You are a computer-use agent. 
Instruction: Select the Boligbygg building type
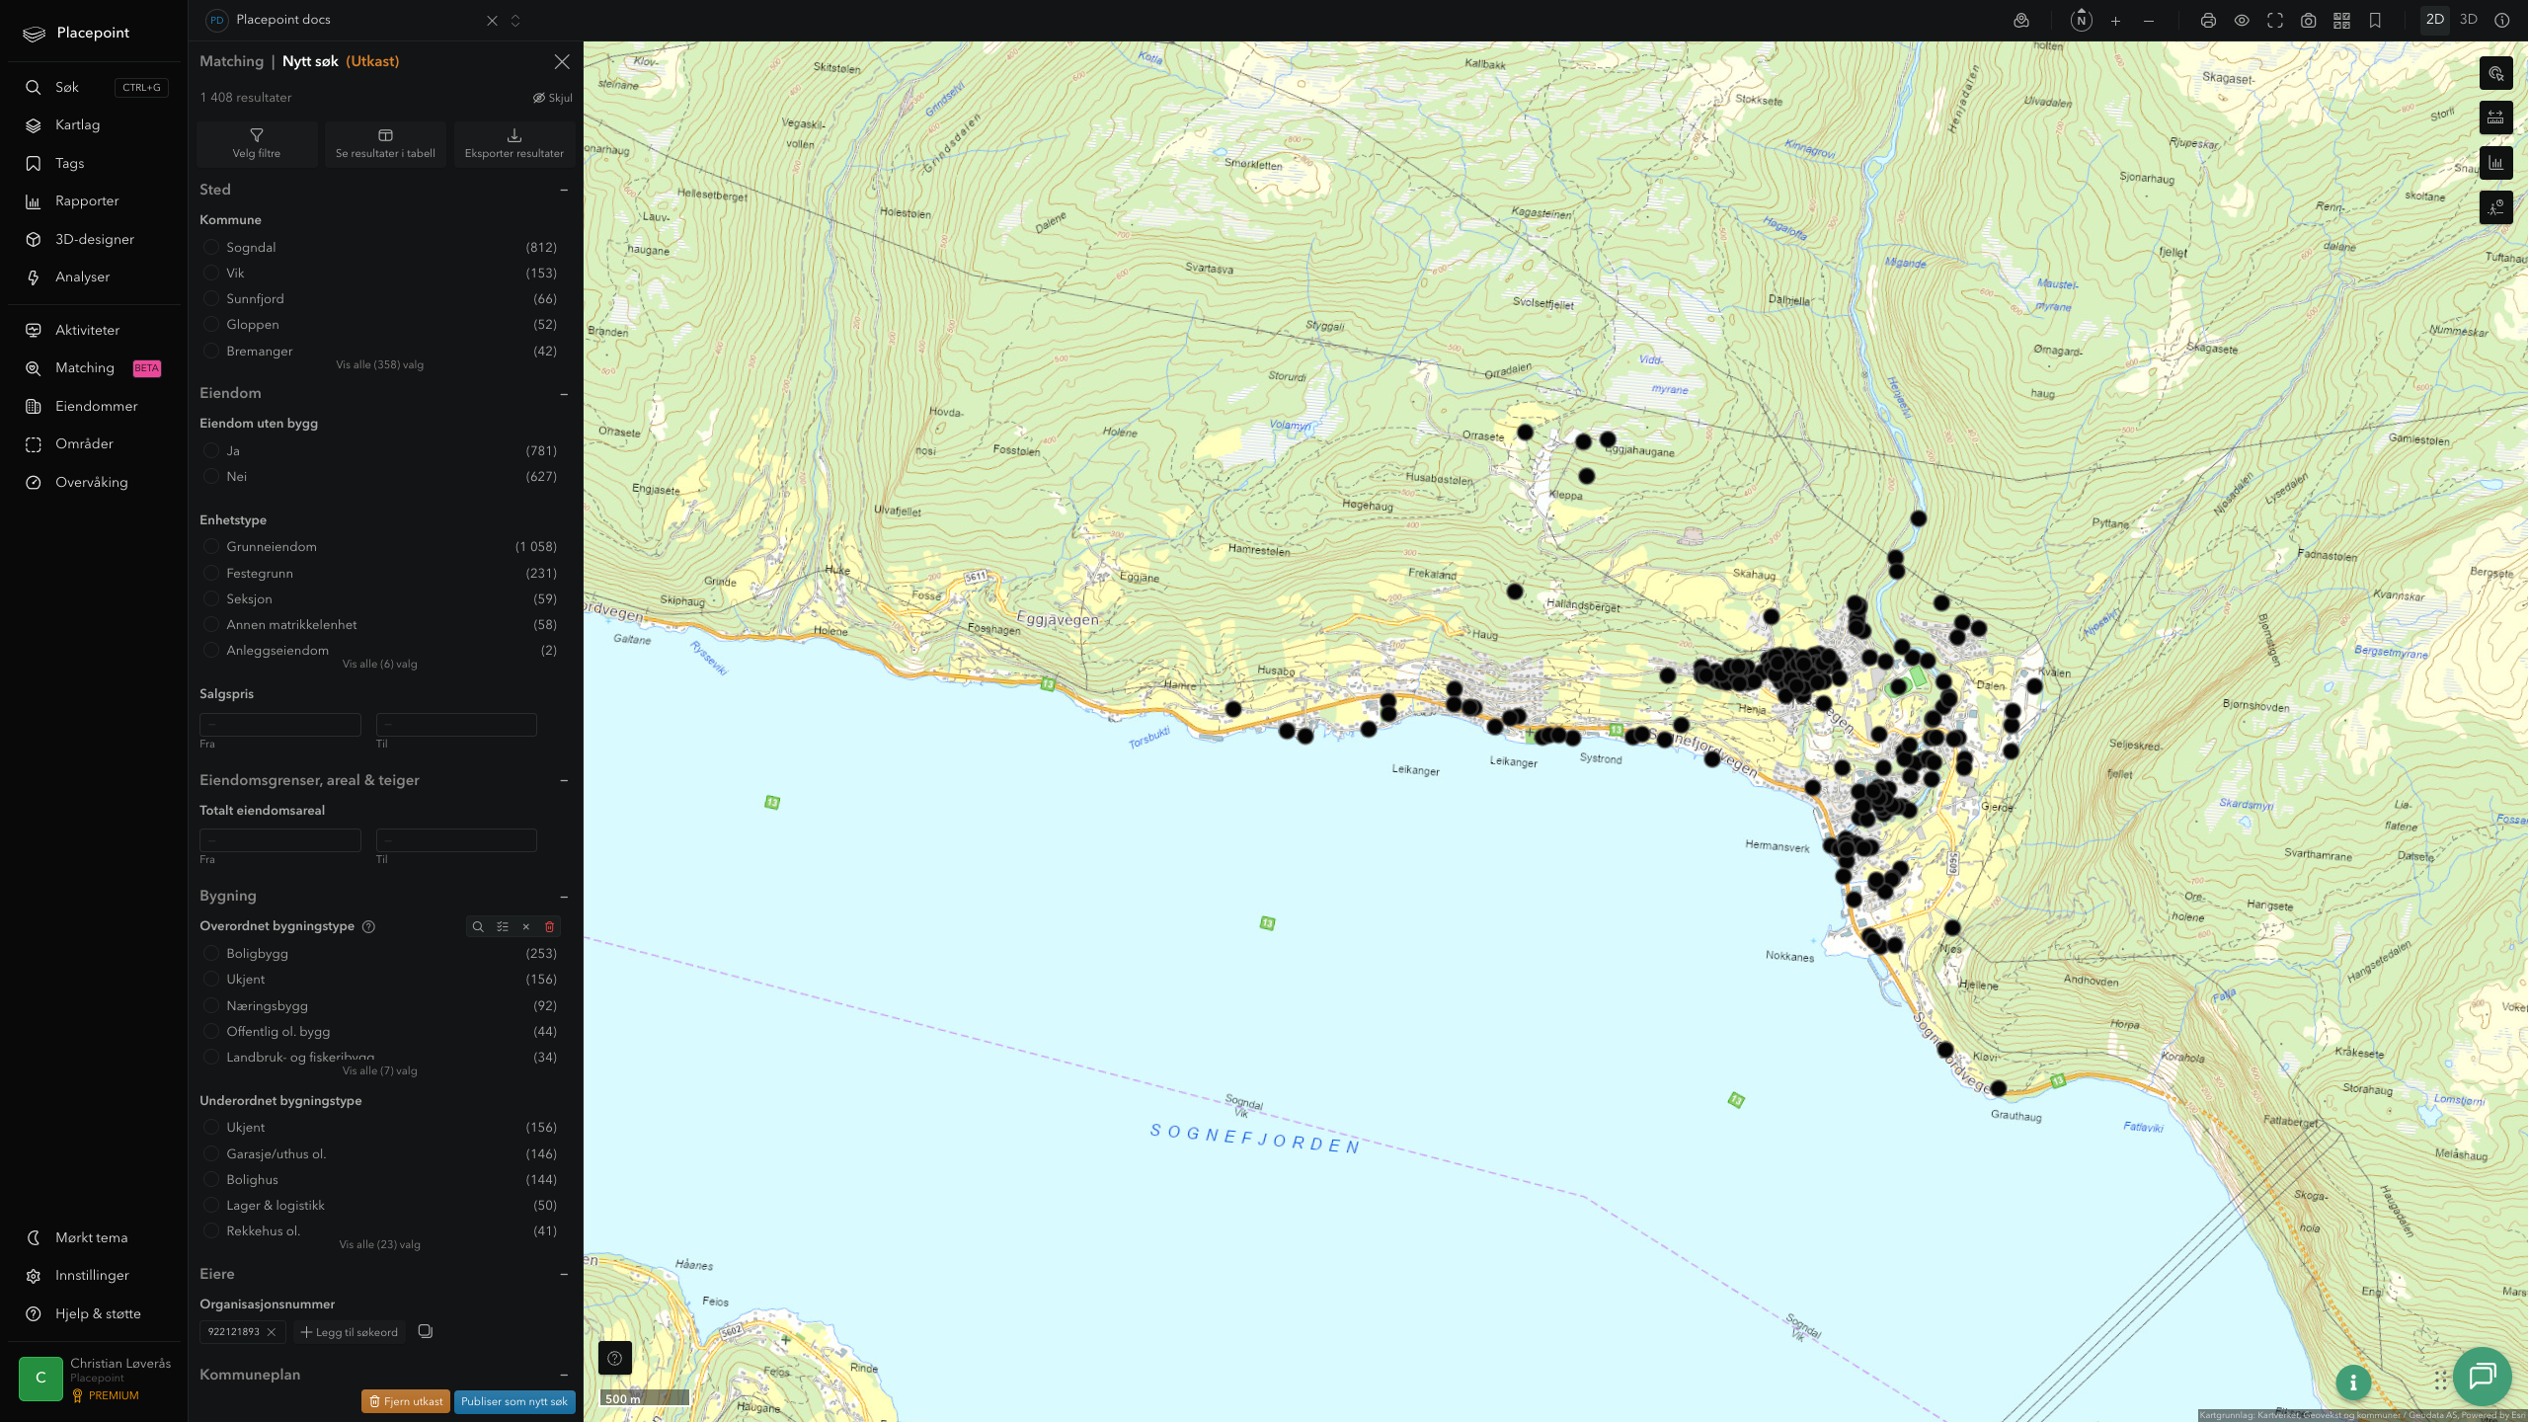click(211, 953)
